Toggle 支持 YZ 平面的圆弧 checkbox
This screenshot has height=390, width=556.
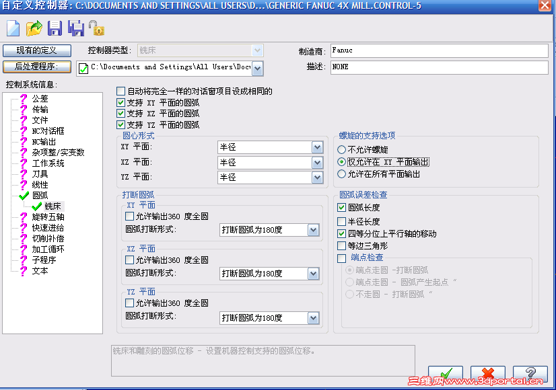coord(120,124)
